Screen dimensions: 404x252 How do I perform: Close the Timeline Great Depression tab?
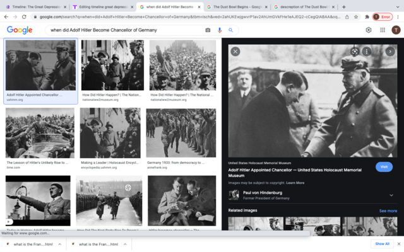(65, 7)
